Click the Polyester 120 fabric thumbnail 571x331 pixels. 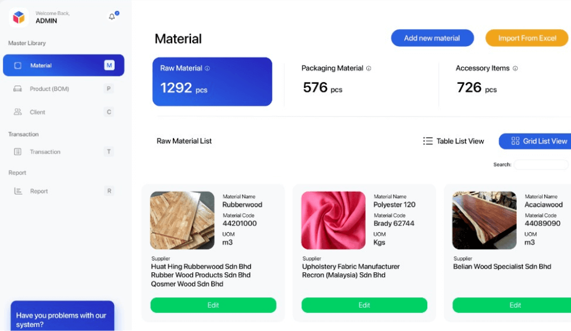[333, 220]
